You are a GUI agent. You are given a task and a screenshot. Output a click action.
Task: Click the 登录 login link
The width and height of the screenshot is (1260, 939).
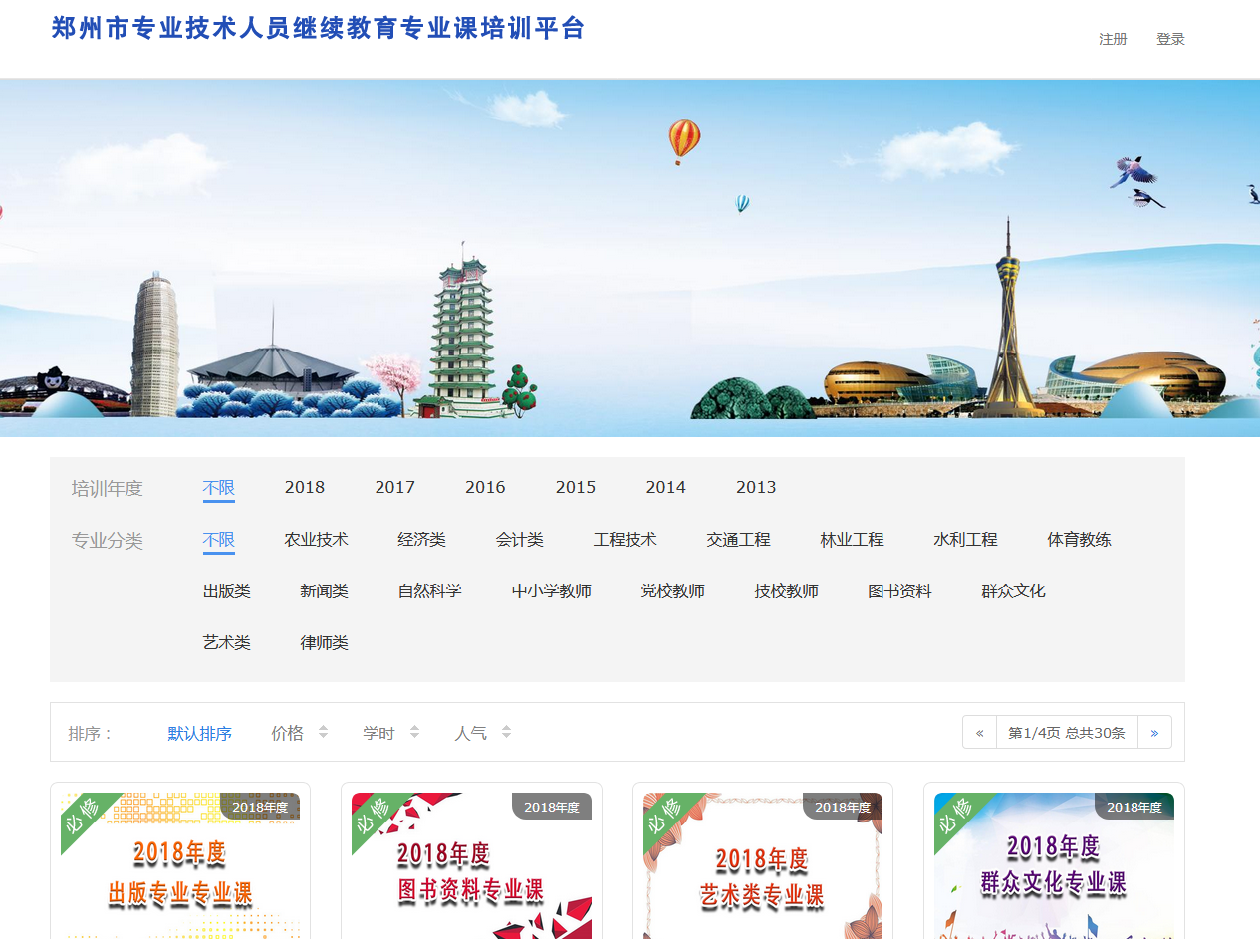tap(1170, 39)
